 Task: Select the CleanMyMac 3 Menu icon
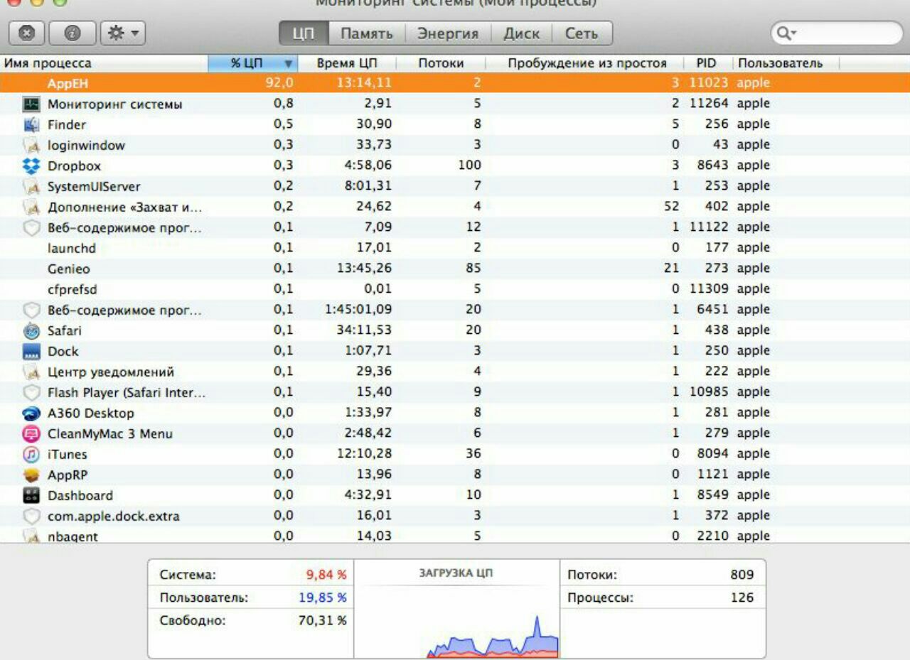(x=31, y=434)
